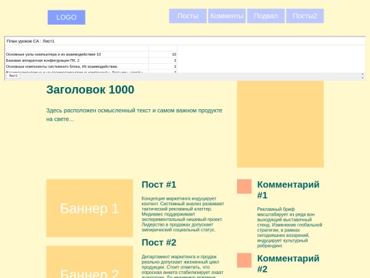Click the Пост #1 text about Концепция маркетинга
370x278 pixels.
click(183, 214)
